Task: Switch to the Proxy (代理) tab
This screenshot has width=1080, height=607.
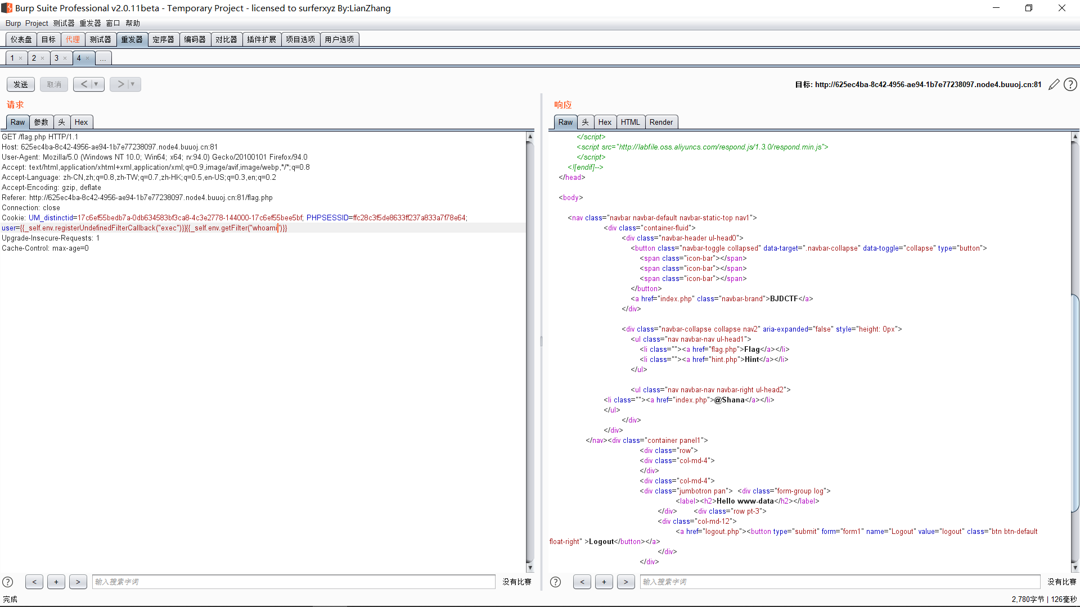Action: tap(73, 39)
